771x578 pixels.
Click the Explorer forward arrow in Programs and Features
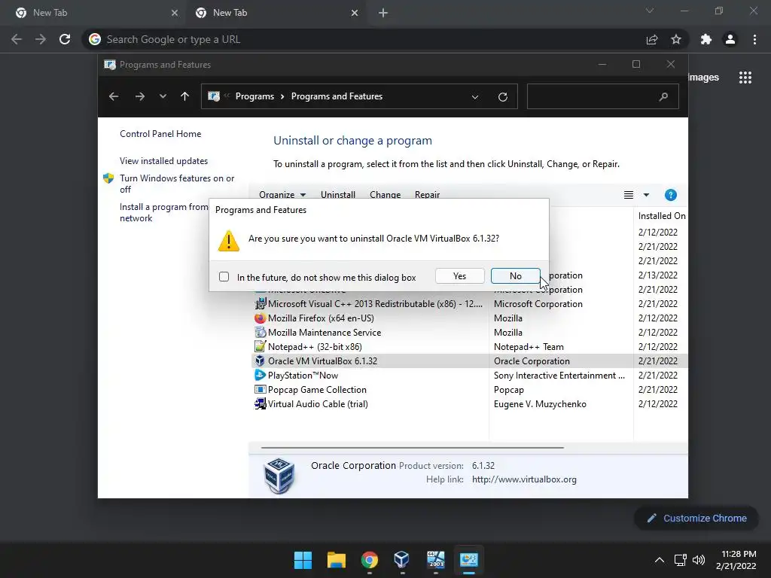pyautogui.click(x=139, y=96)
